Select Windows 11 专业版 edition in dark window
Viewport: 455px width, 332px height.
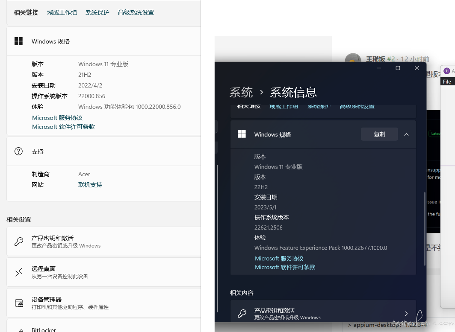278,167
